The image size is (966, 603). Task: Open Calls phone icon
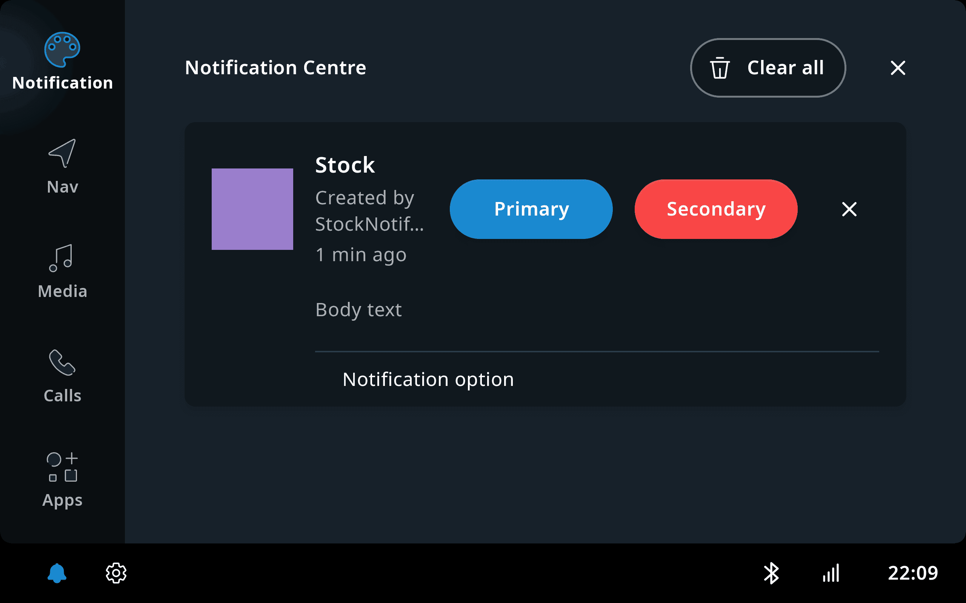point(62,363)
